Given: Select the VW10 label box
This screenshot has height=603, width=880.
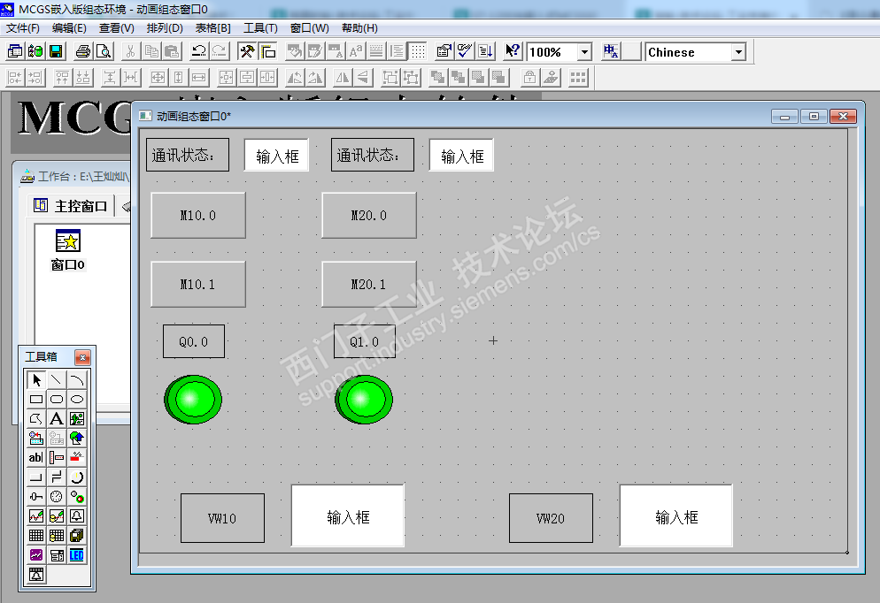Looking at the screenshot, I should pyautogui.click(x=222, y=518).
